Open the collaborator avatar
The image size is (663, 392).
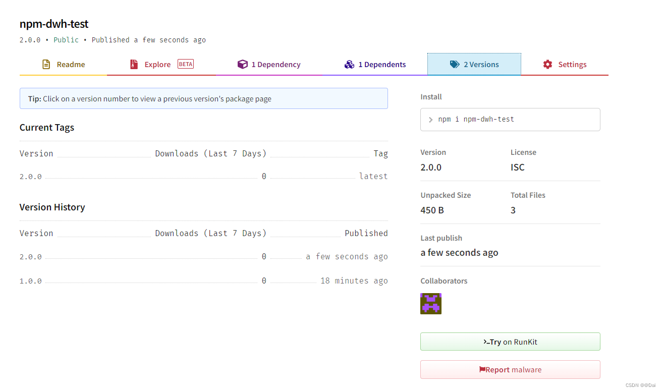pos(431,304)
